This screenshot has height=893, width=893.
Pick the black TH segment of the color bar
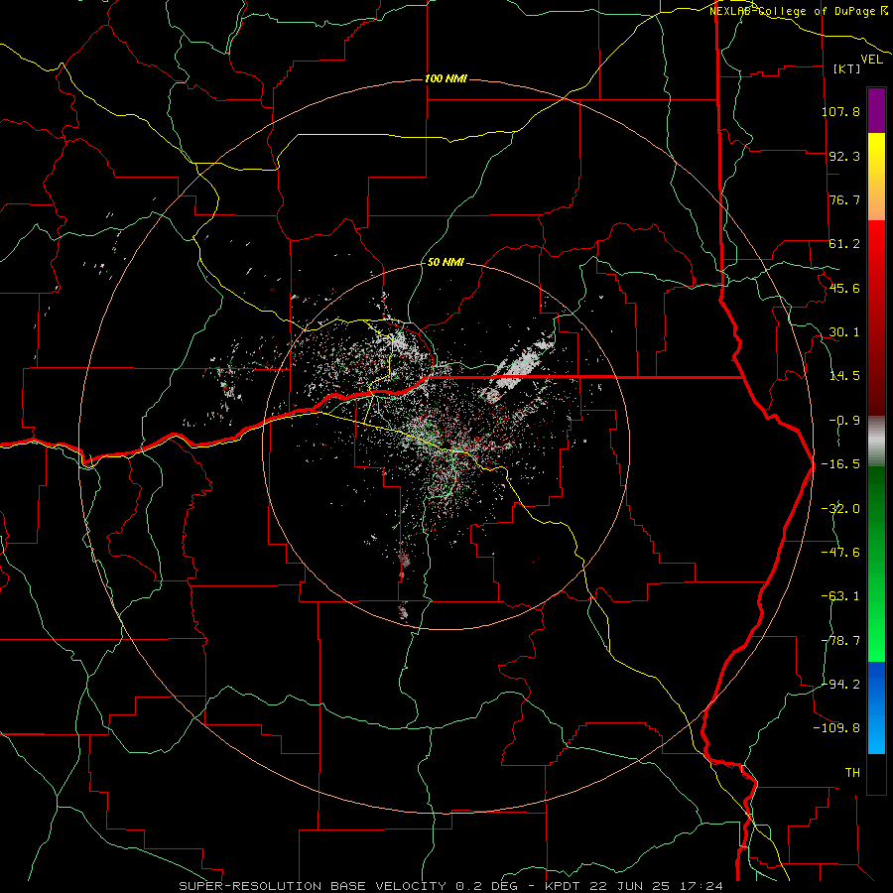876,773
